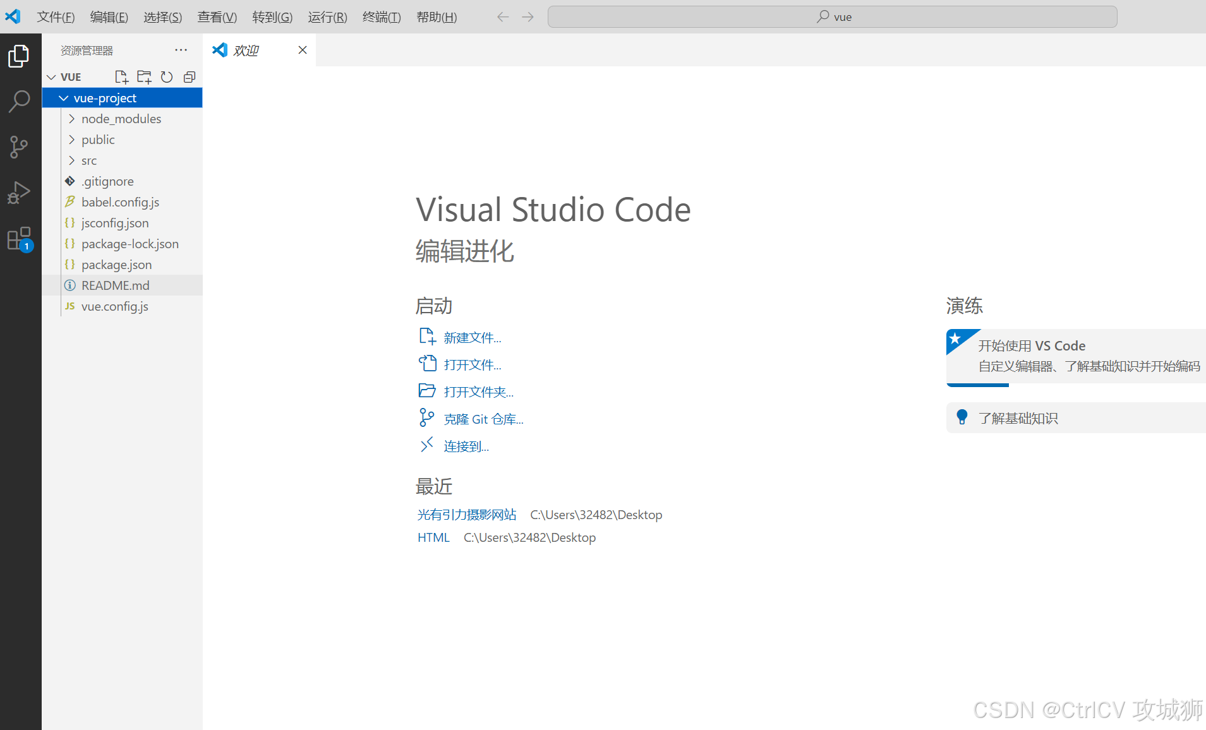1206x730 pixels.
Task: Click the 克隆 Git 仓库 branch icon
Action: (427, 418)
